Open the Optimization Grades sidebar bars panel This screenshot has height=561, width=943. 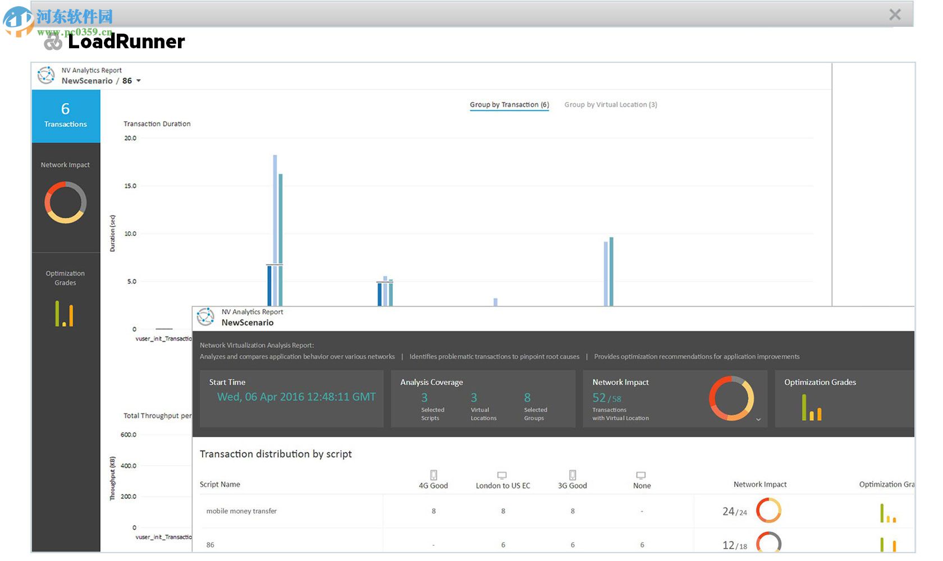tap(66, 300)
